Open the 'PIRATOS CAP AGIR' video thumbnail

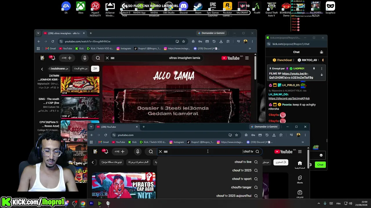click(124, 186)
